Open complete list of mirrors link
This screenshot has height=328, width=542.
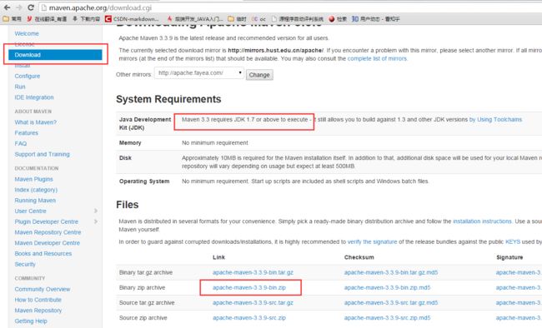tap(377, 59)
